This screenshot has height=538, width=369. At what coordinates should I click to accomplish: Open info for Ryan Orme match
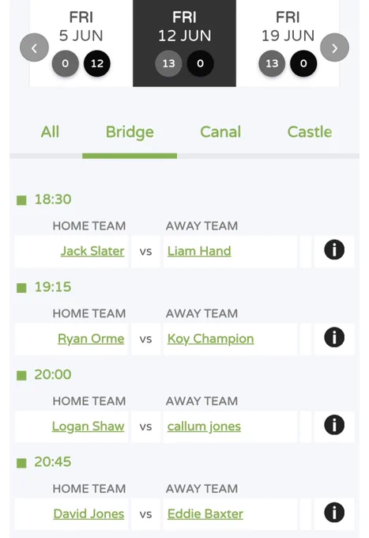334,337
